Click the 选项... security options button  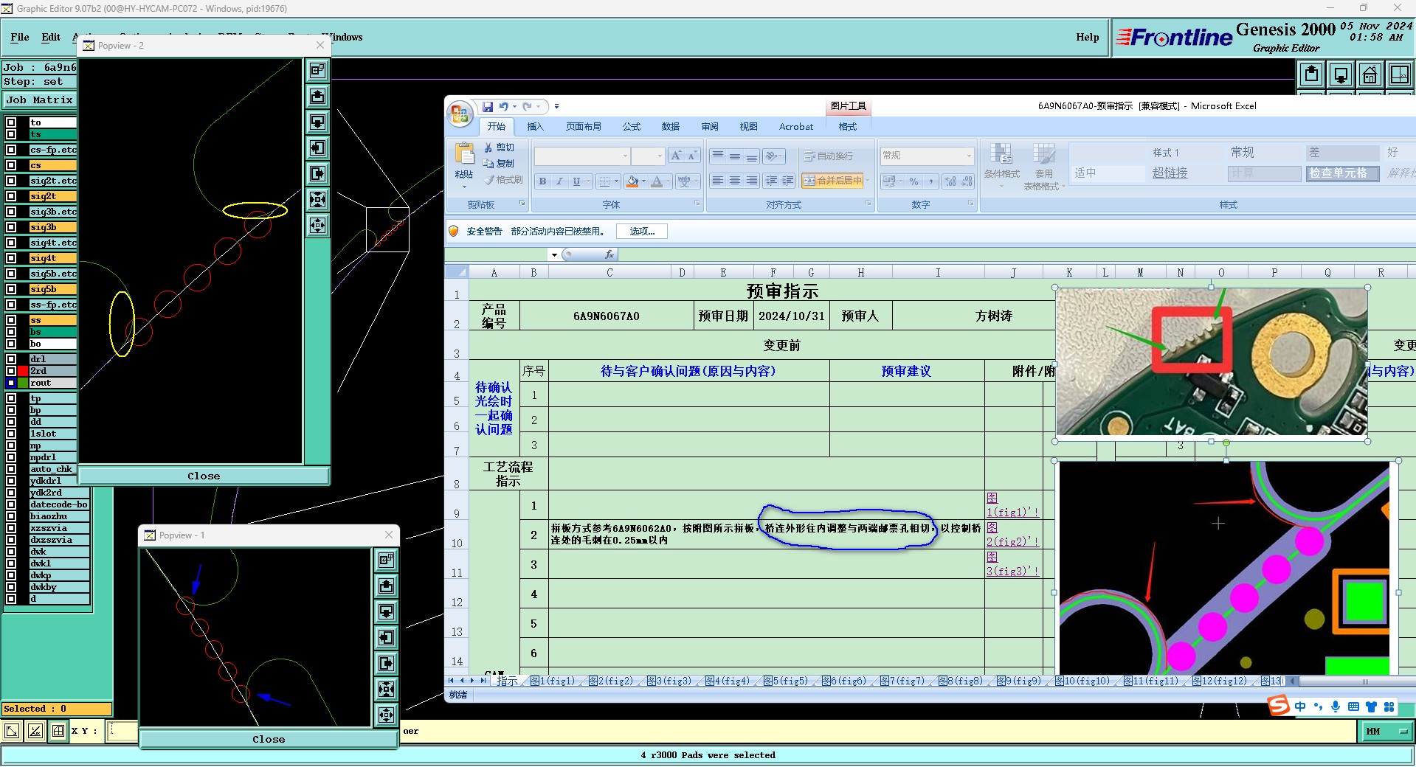642,232
